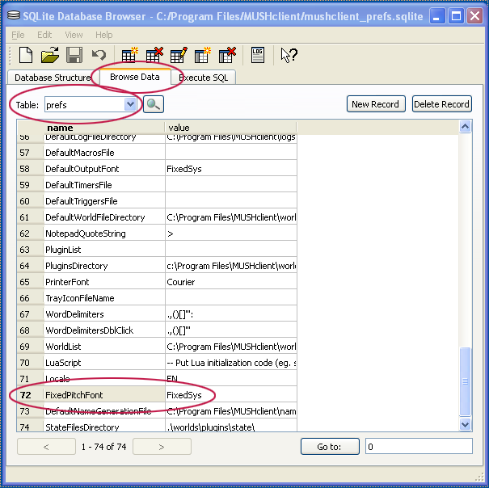Click the SQLite database icon in the title bar
Image resolution: width=489 pixels, height=488 pixels.
14,15
